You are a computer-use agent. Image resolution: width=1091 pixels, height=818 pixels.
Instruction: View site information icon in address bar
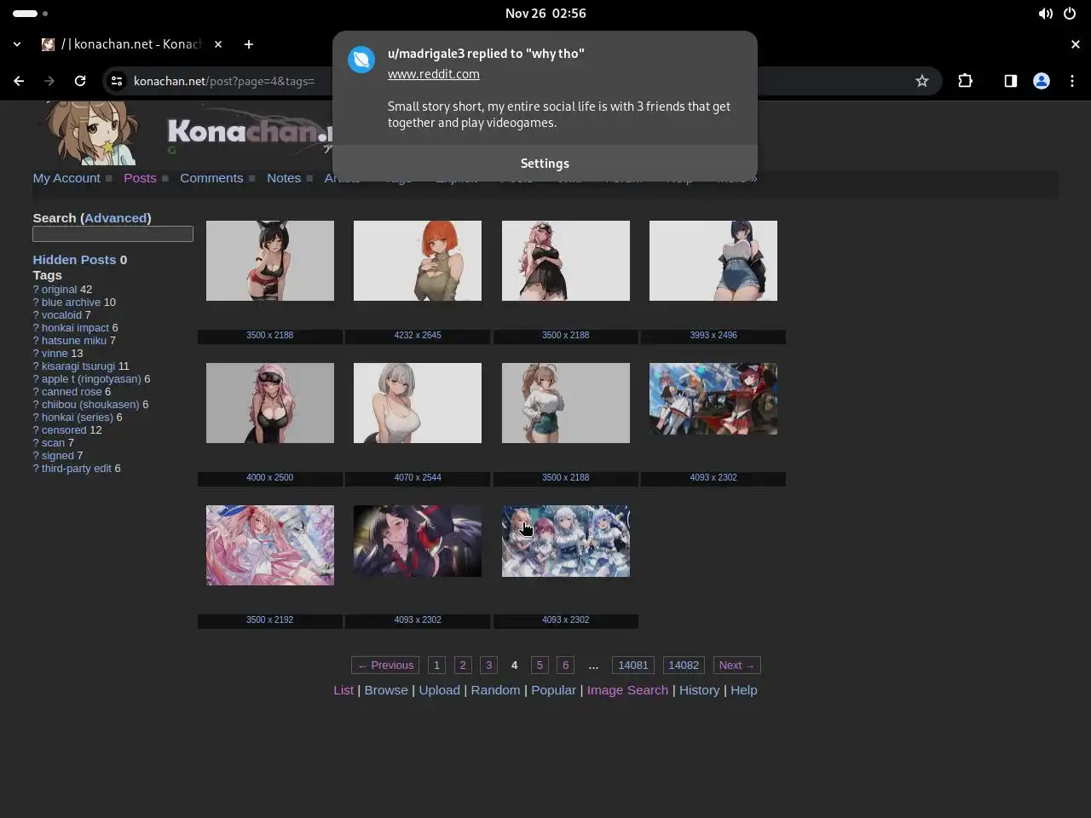point(117,81)
